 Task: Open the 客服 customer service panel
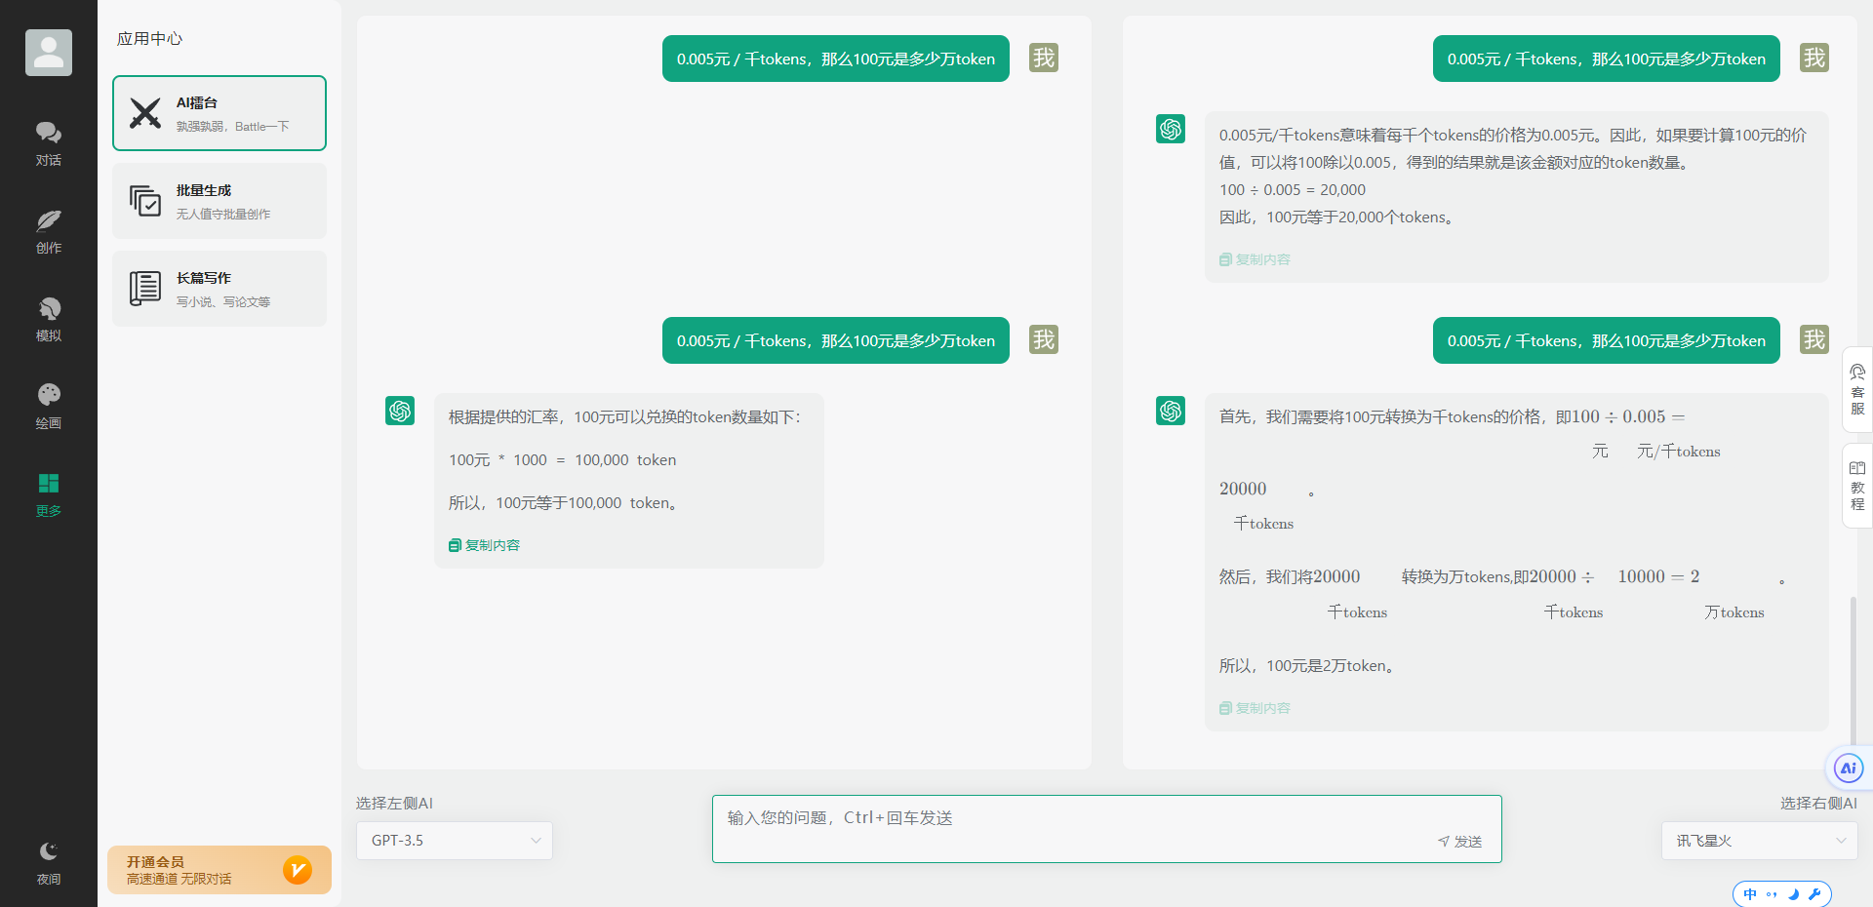click(1856, 389)
